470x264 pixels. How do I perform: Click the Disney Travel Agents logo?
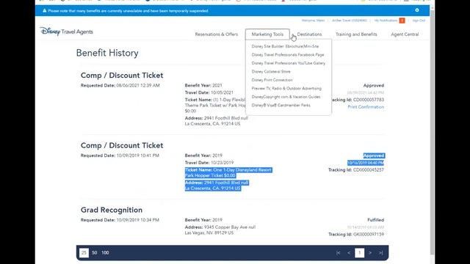tap(67, 31)
